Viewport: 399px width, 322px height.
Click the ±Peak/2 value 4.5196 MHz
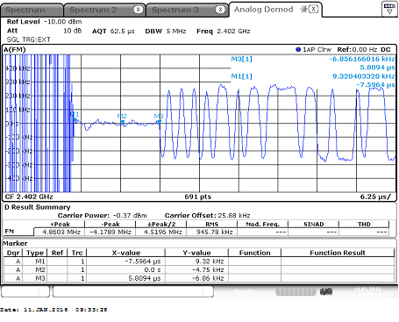point(161,233)
